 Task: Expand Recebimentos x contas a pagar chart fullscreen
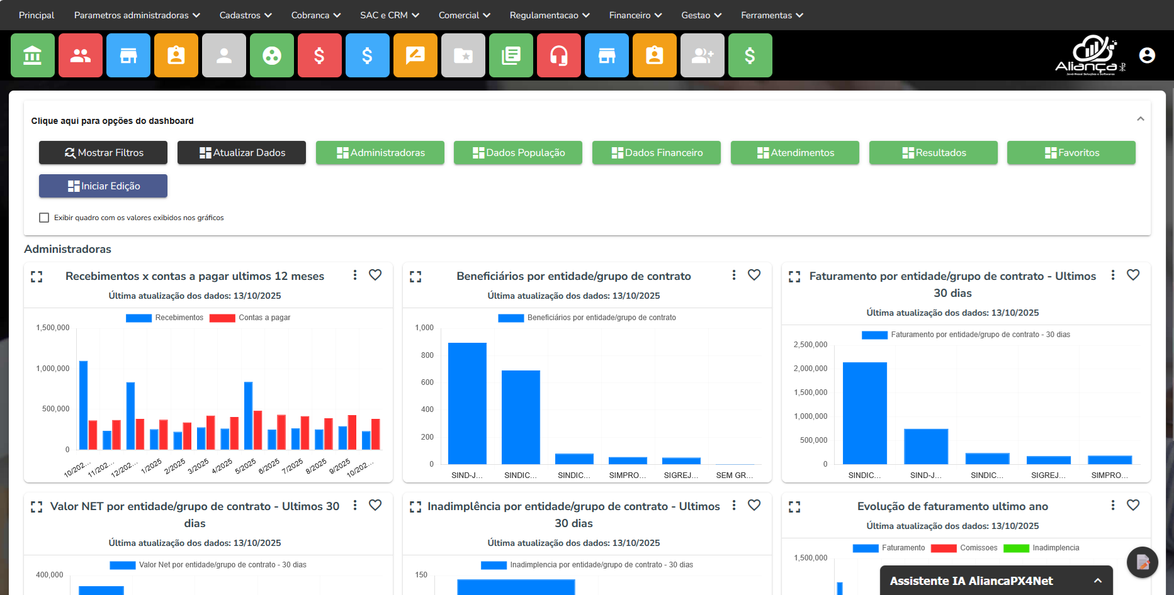(37, 277)
